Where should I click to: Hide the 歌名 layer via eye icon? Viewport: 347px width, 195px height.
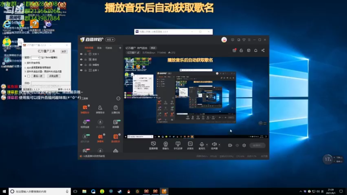coord(81,59)
